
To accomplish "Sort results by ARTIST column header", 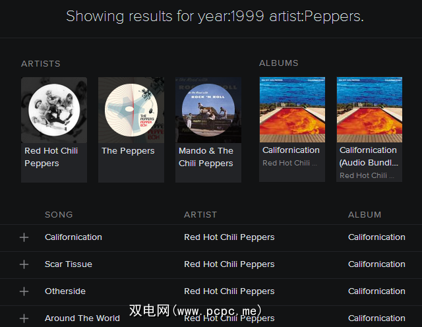I will point(200,214).
